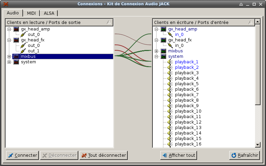The image size is (266, 166).
Task: Click the Rafraîchir button
Action: (244, 155)
